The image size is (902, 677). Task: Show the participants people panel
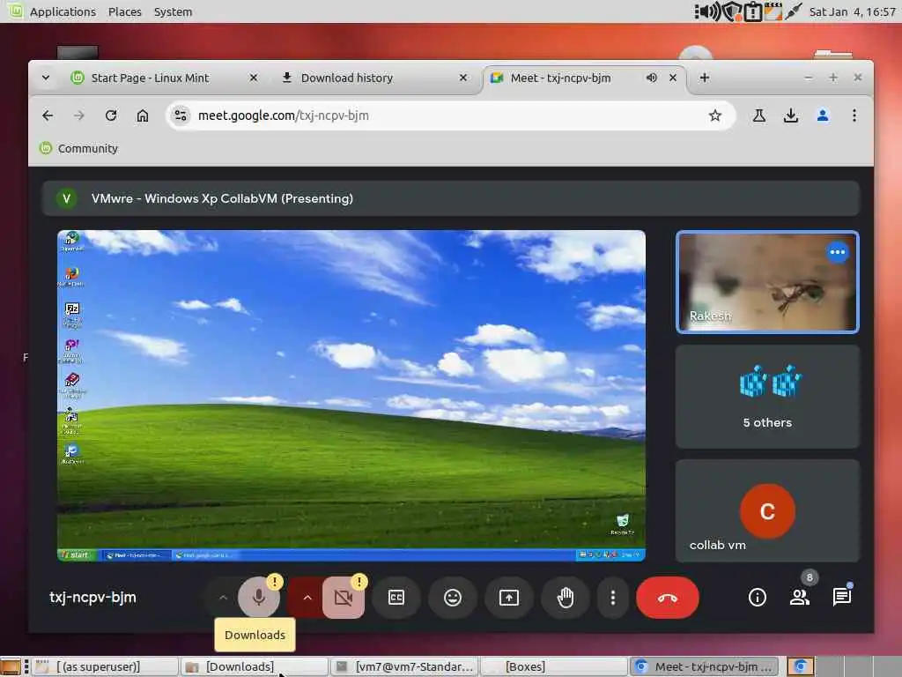click(800, 598)
